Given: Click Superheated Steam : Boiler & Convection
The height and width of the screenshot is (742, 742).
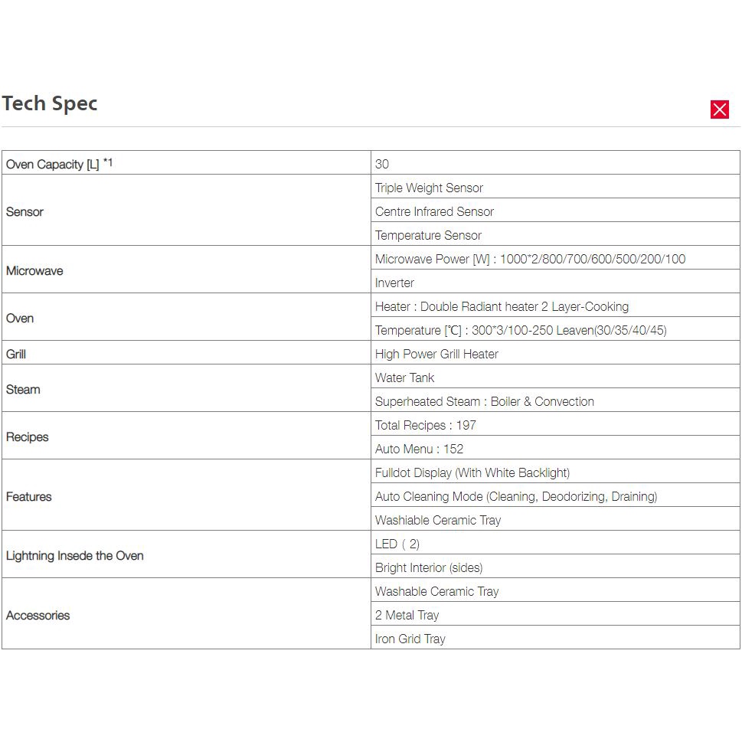Looking at the screenshot, I should 484,401.
